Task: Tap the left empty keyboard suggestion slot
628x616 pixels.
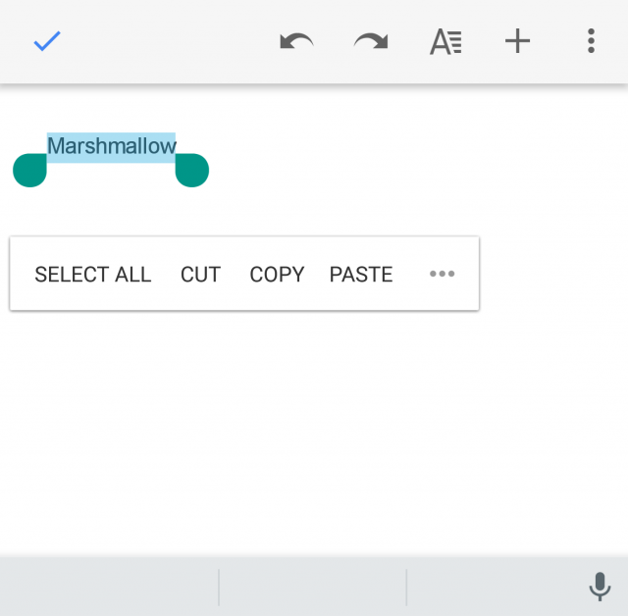Action: tap(108, 587)
